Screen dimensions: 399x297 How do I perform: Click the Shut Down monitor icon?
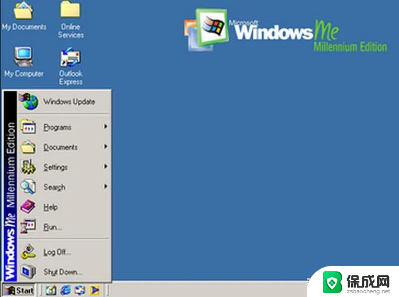pos(28,271)
